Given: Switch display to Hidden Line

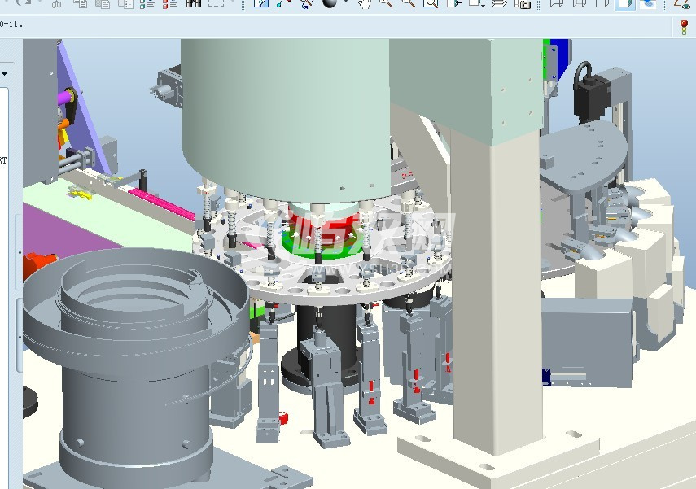Looking at the screenshot, I should [580, 3].
